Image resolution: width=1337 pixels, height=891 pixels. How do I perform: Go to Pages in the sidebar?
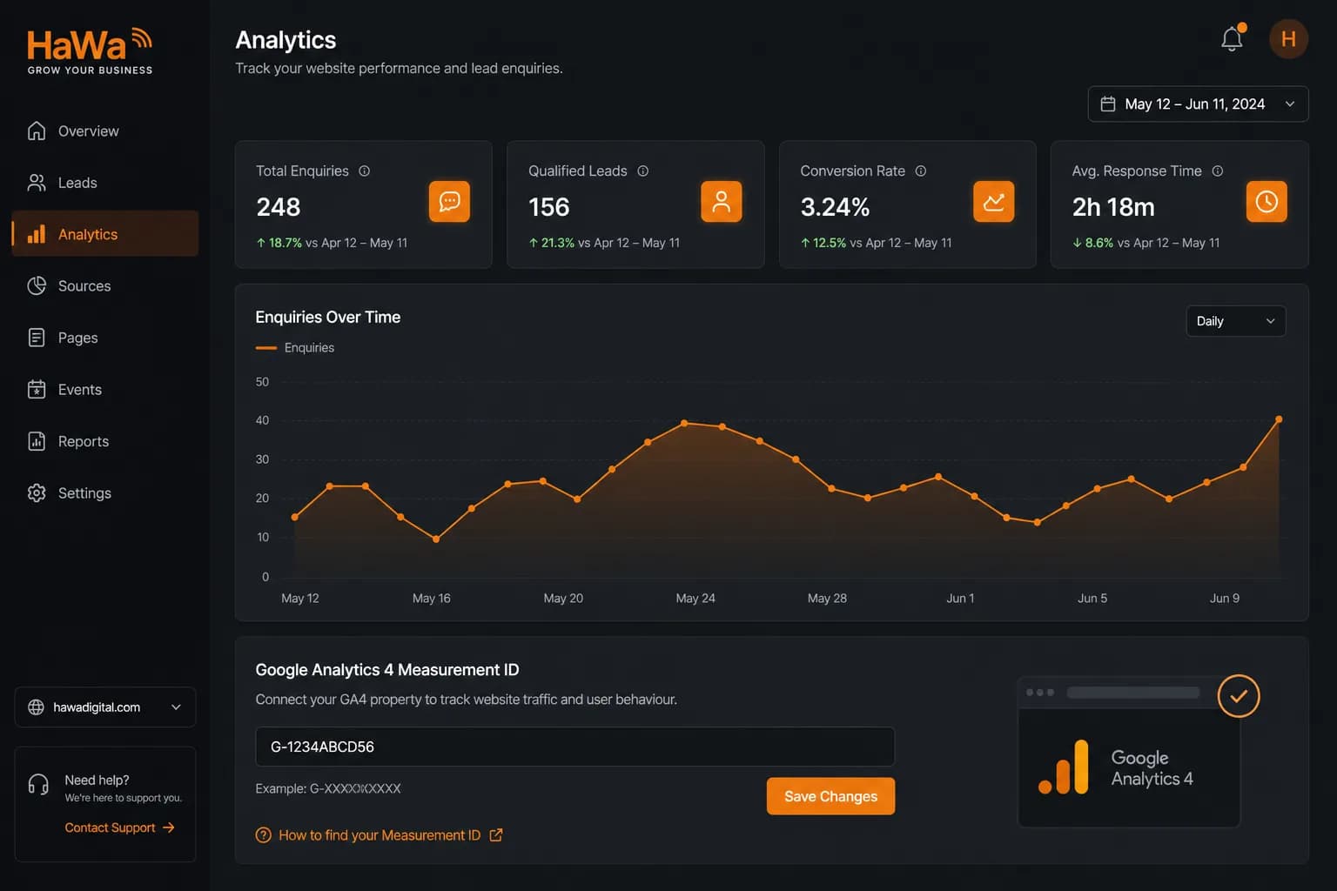105,338
